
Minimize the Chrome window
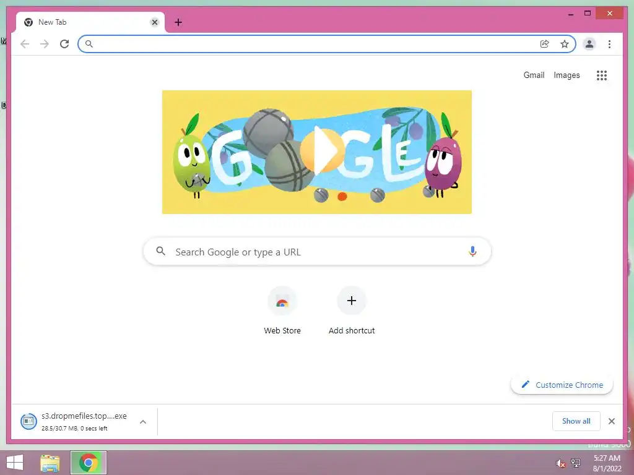pyautogui.click(x=570, y=14)
